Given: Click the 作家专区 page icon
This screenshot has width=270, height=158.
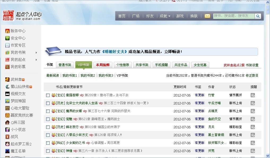Looking at the screenshot, I should coord(7,45).
